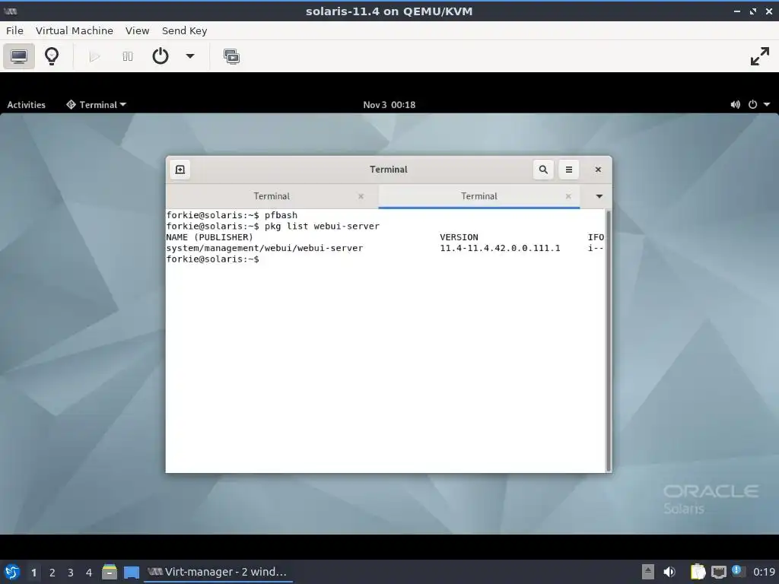Open shutdown options dropdown arrow
Viewport: 779px width, 584px height.
coord(189,56)
